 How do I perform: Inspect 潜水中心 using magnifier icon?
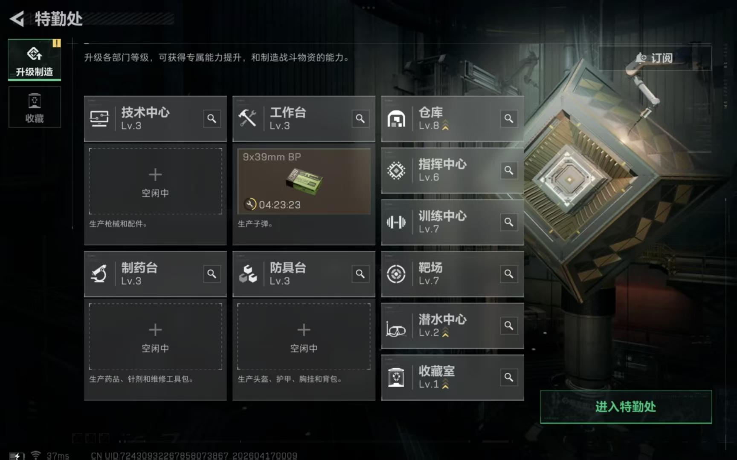509,326
